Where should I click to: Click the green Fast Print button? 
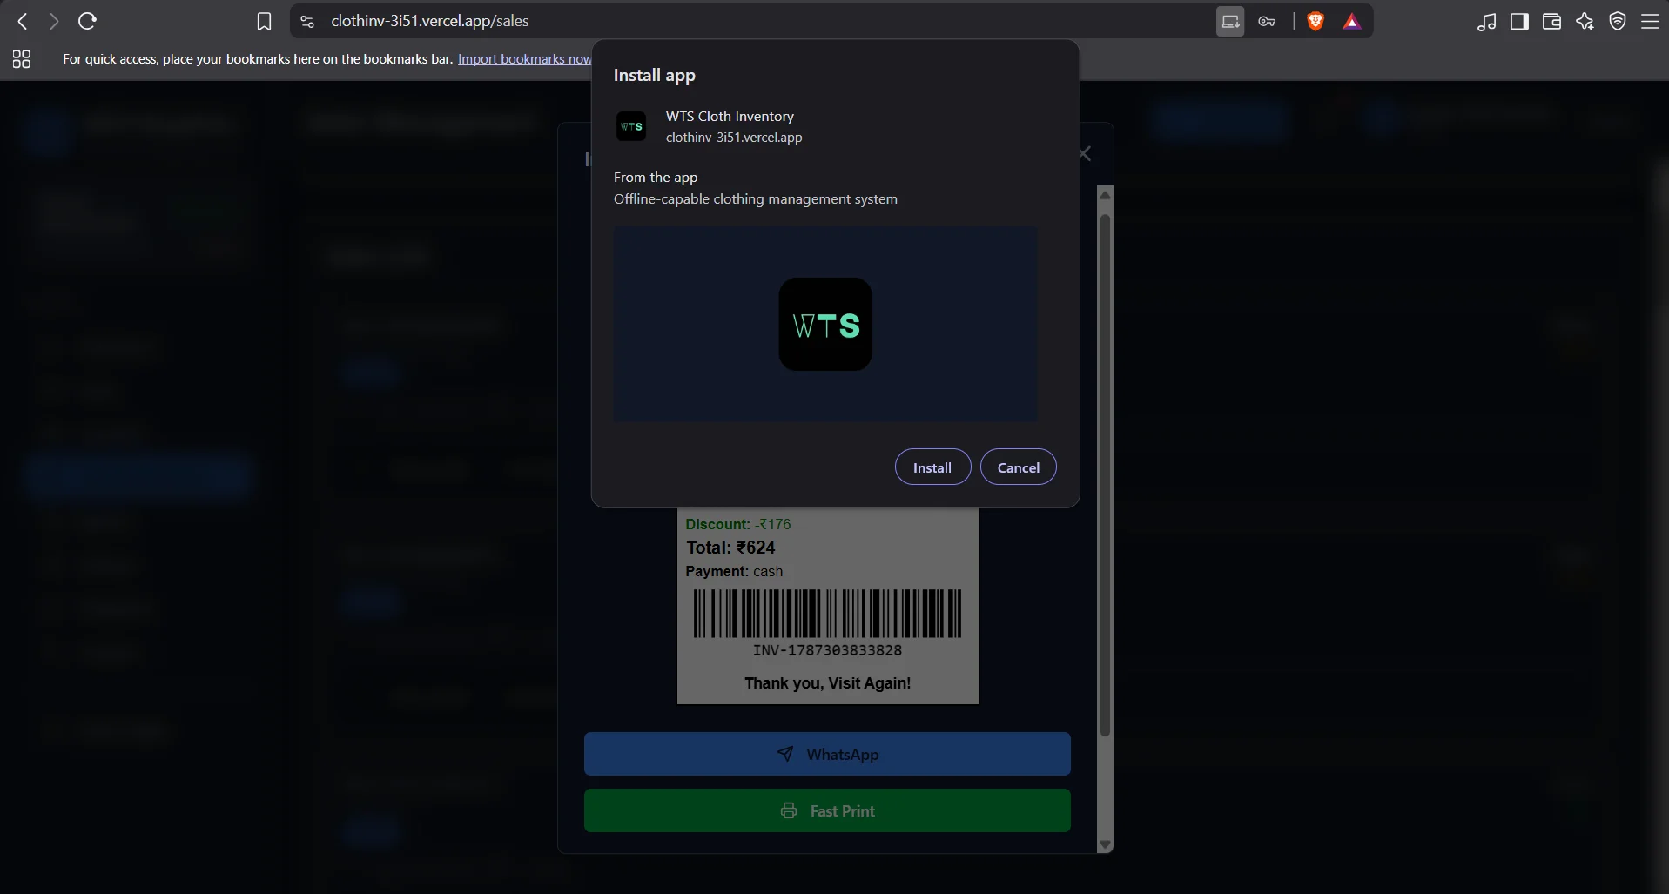pos(827,810)
